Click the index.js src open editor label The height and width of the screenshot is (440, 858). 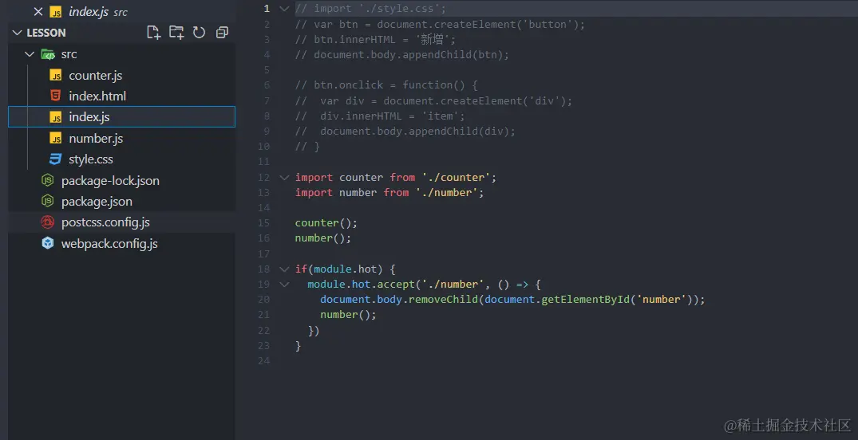point(98,12)
